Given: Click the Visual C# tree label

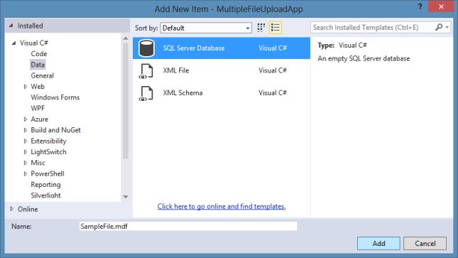Looking at the screenshot, I should point(34,43).
